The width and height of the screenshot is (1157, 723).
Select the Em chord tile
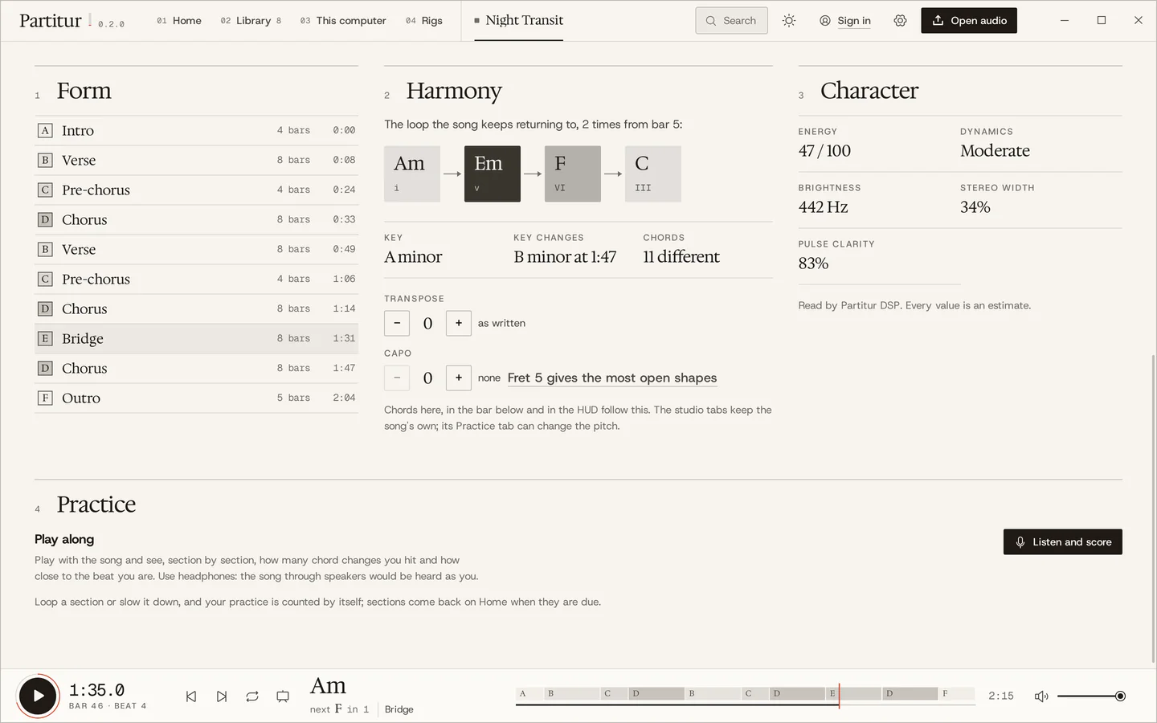493,174
